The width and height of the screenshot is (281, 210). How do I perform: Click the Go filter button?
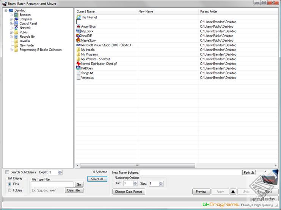click(79, 184)
